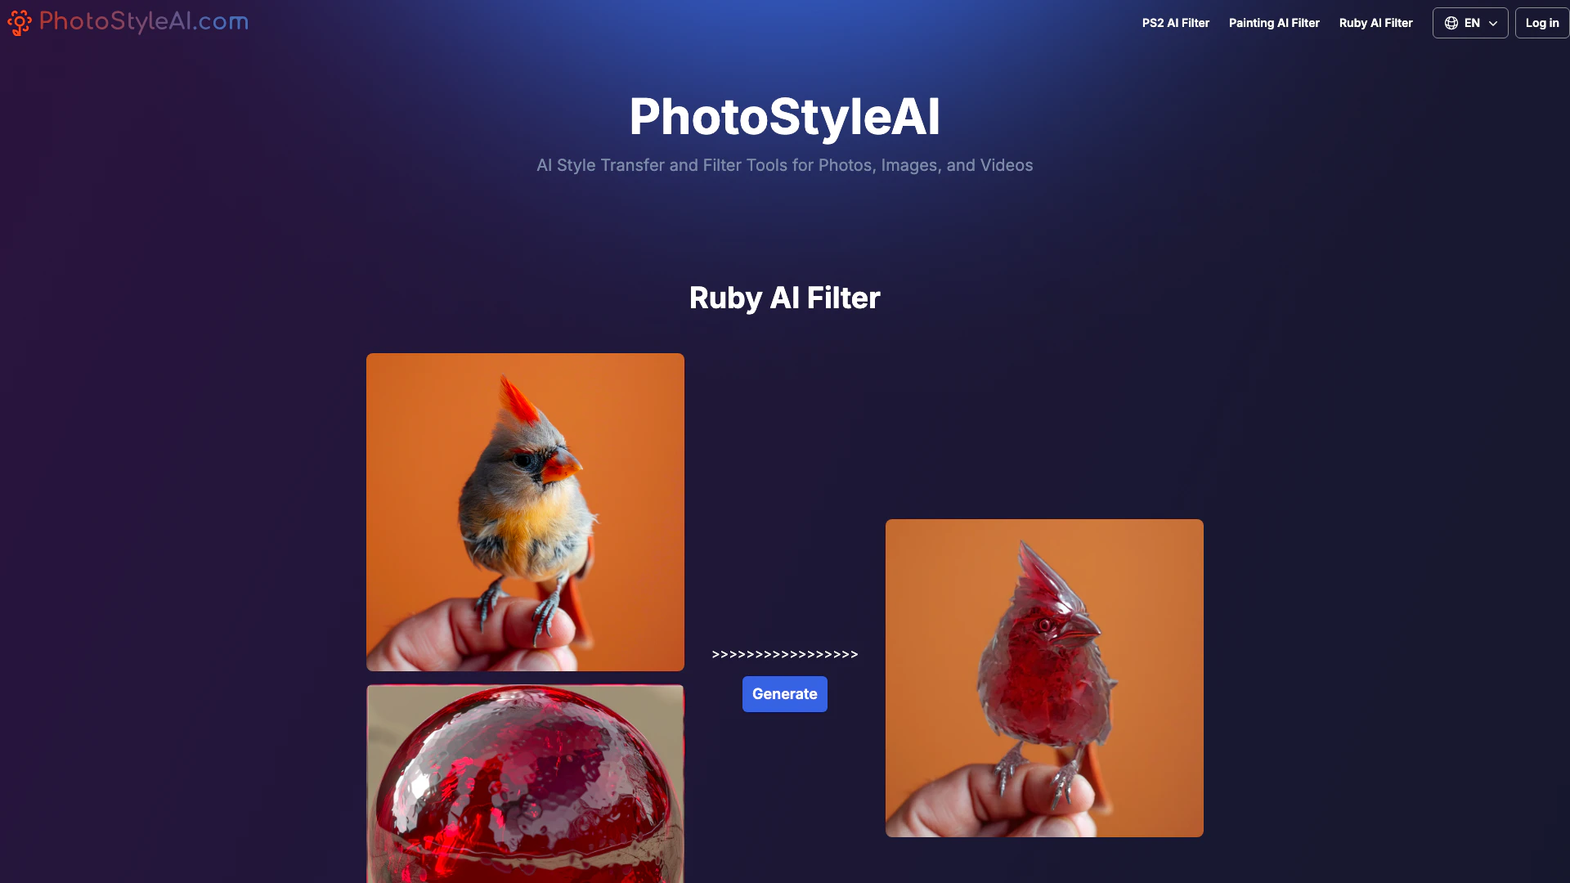Click the blue Generate button
Viewport: 1570px width, 883px height.
tap(784, 694)
